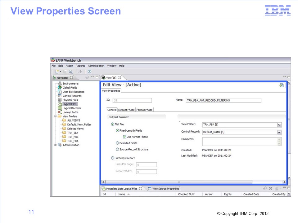Viewport: 298px width, 223px height.
Task: Open the TRN_PBA folder in Navigator
Action: 73,141
